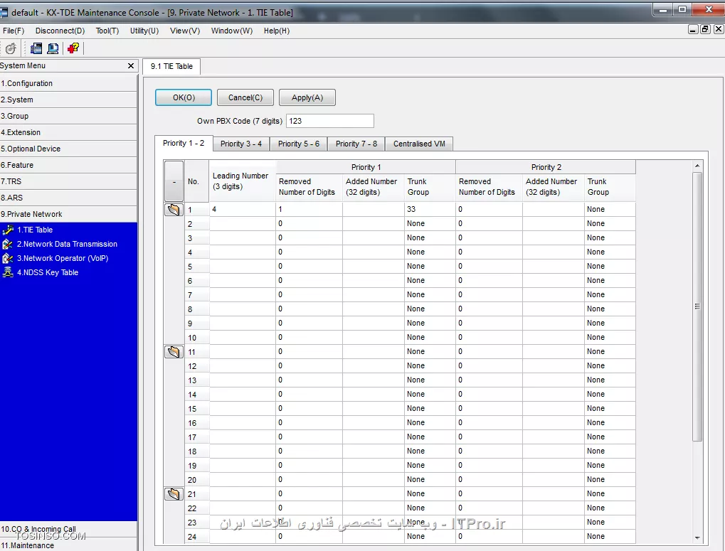Minimize the inner document window
The width and height of the screenshot is (725, 551).
(x=693, y=29)
